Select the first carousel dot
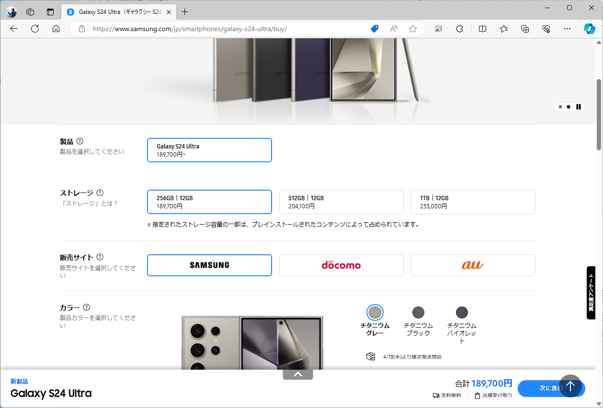The height and width of the screenshot is (408, 603). (x=560, y=107)
